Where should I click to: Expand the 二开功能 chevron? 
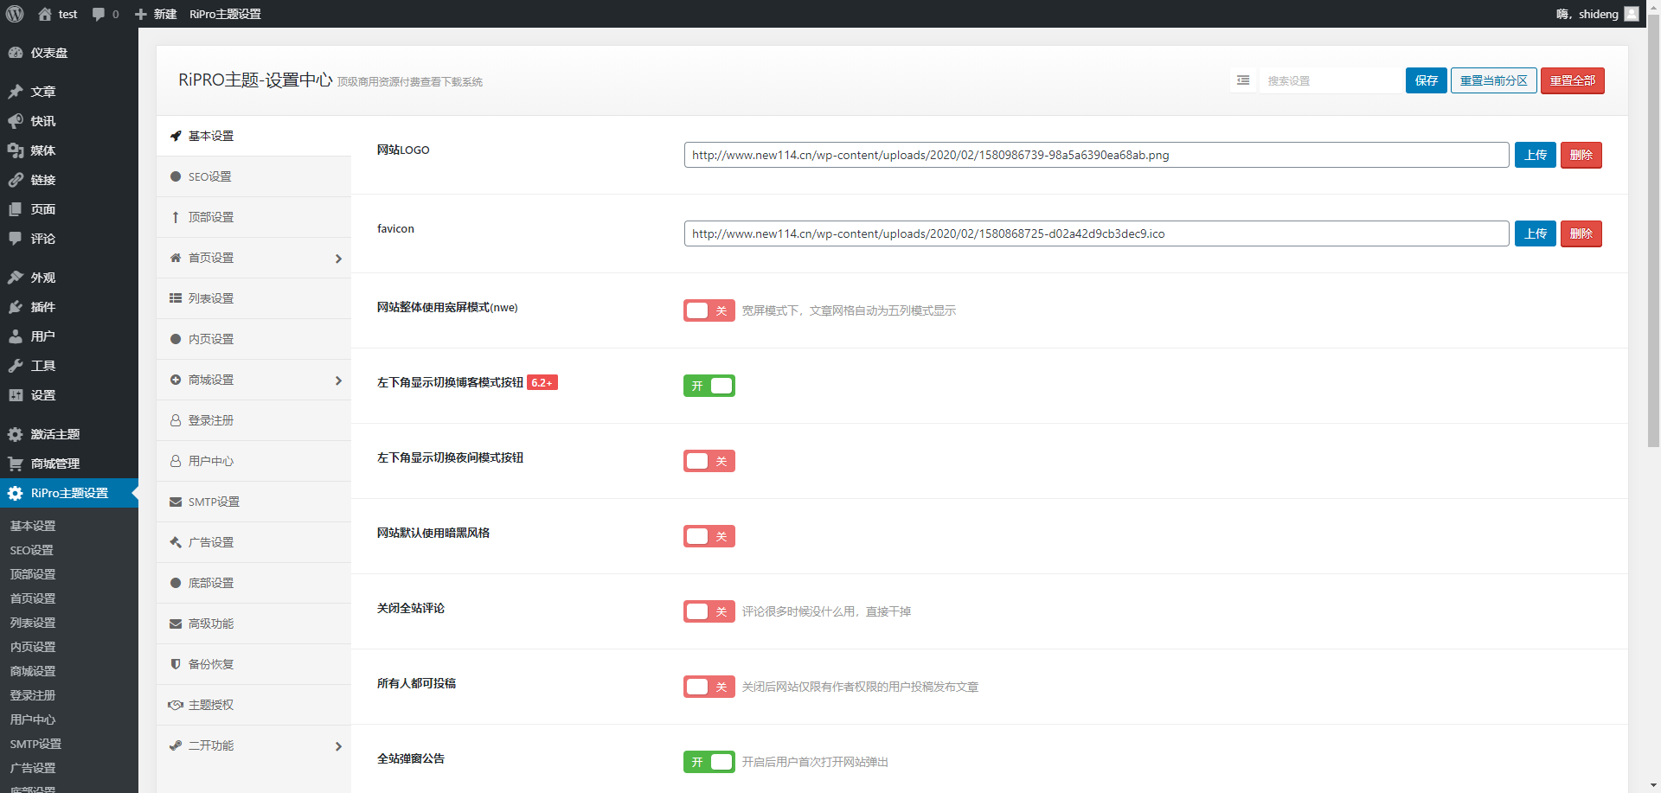click(x=338, y=746)
